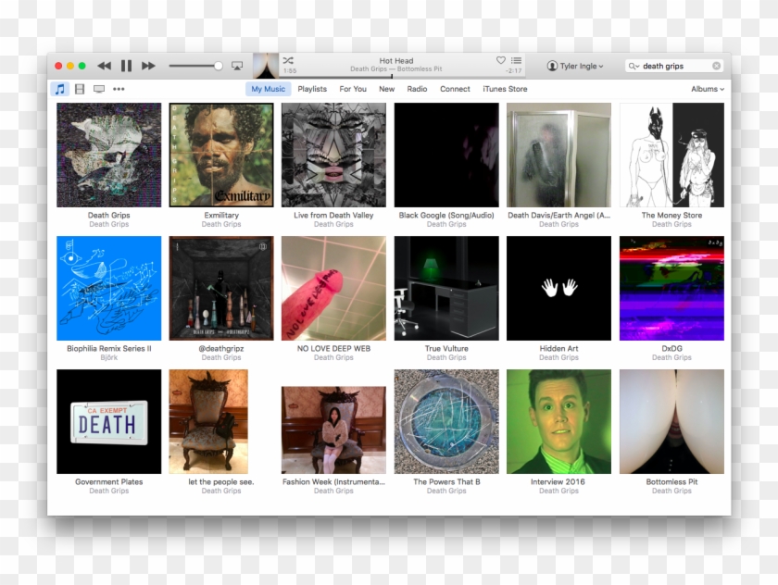Switch to the Movies library icon
778x585 pixels.
(x=80, y=89)
